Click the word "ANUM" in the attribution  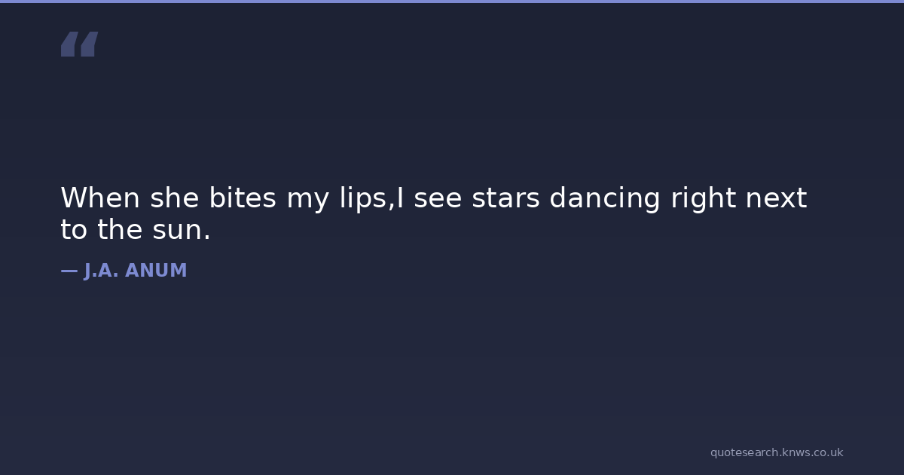tap(156, 271)
